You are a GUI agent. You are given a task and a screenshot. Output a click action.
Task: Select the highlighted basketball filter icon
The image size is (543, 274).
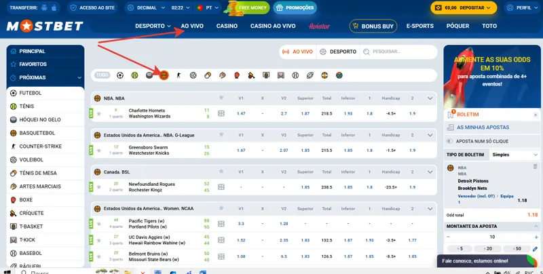click(164, 75)
